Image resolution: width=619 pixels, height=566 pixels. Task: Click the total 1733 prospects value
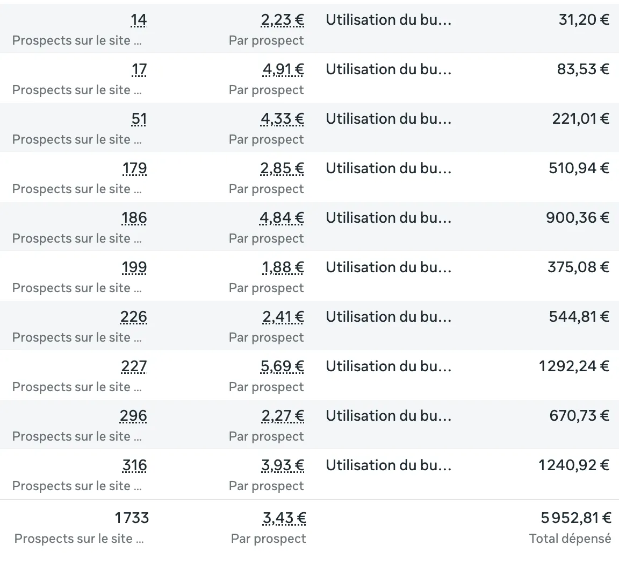[132, 519]
